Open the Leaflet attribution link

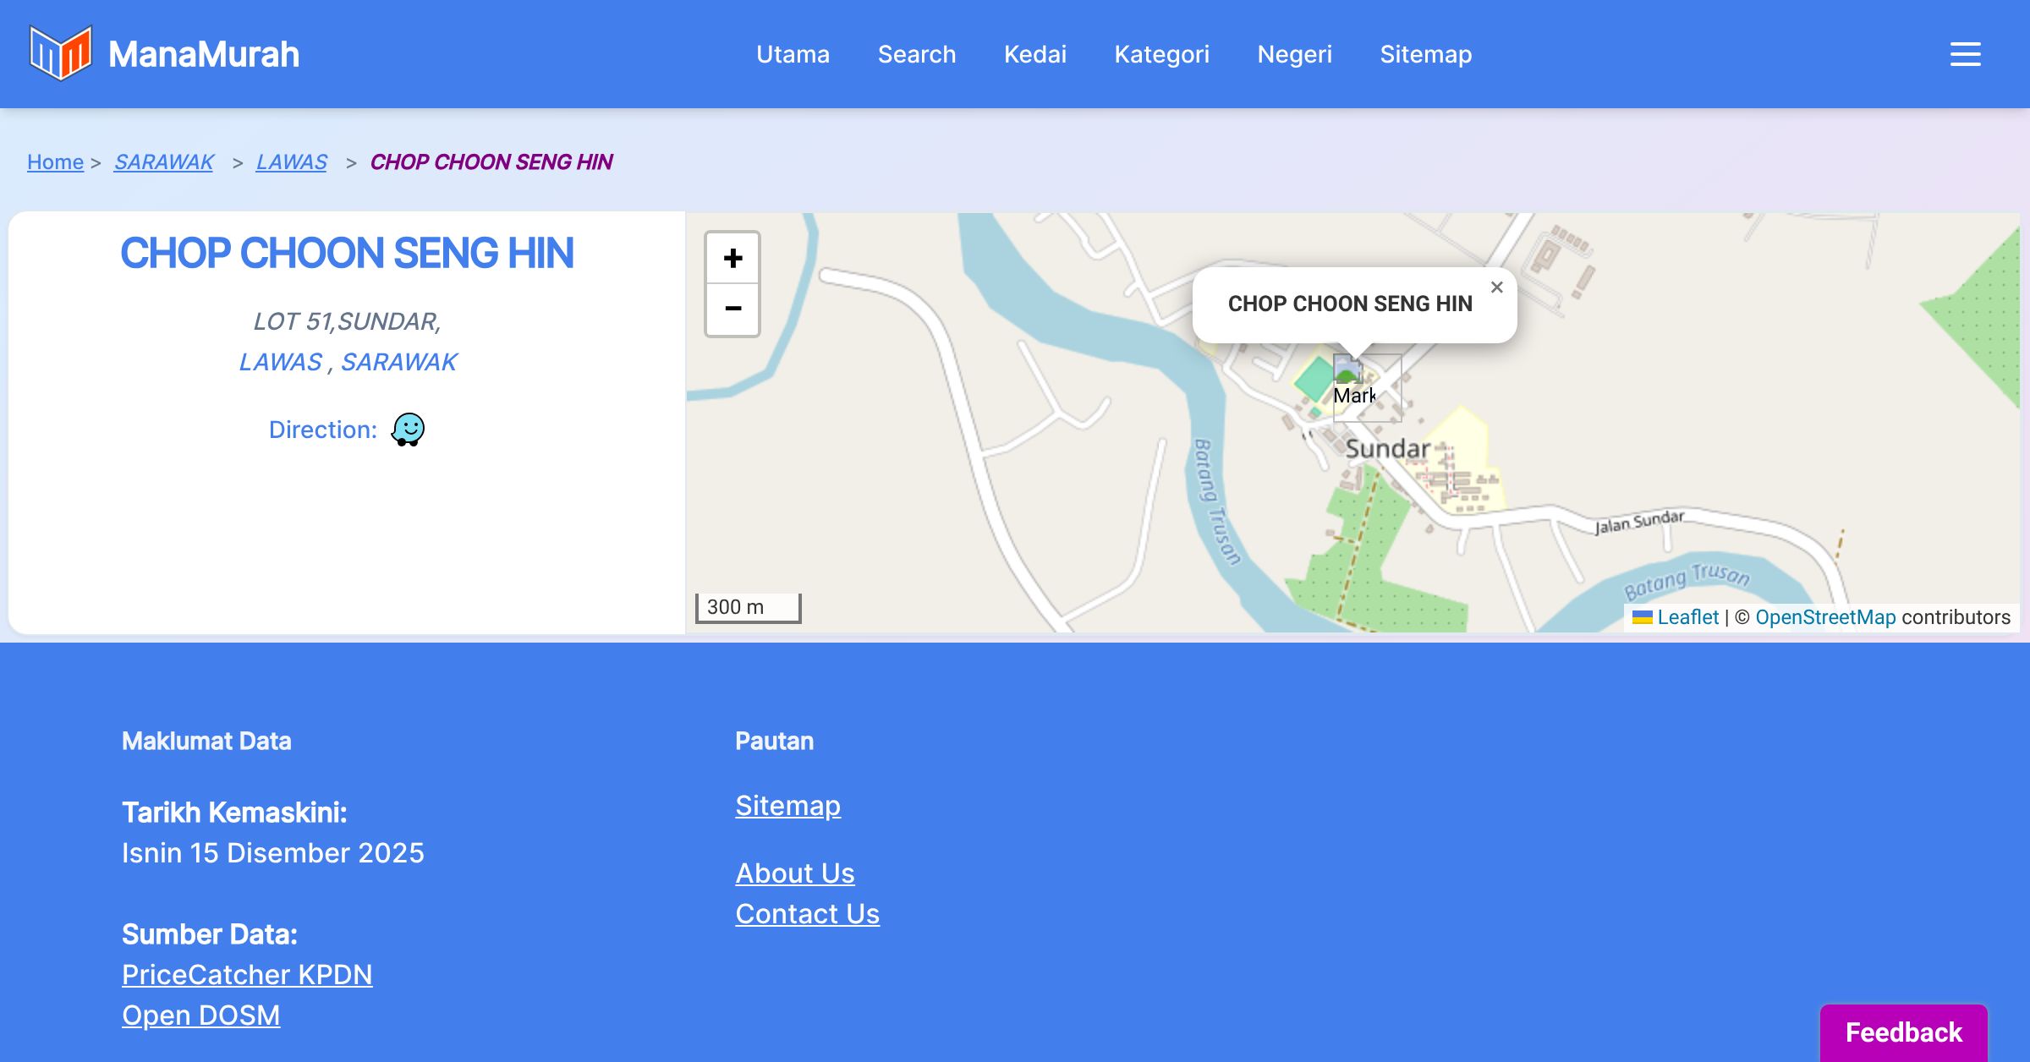click(x=1687, y=617)
